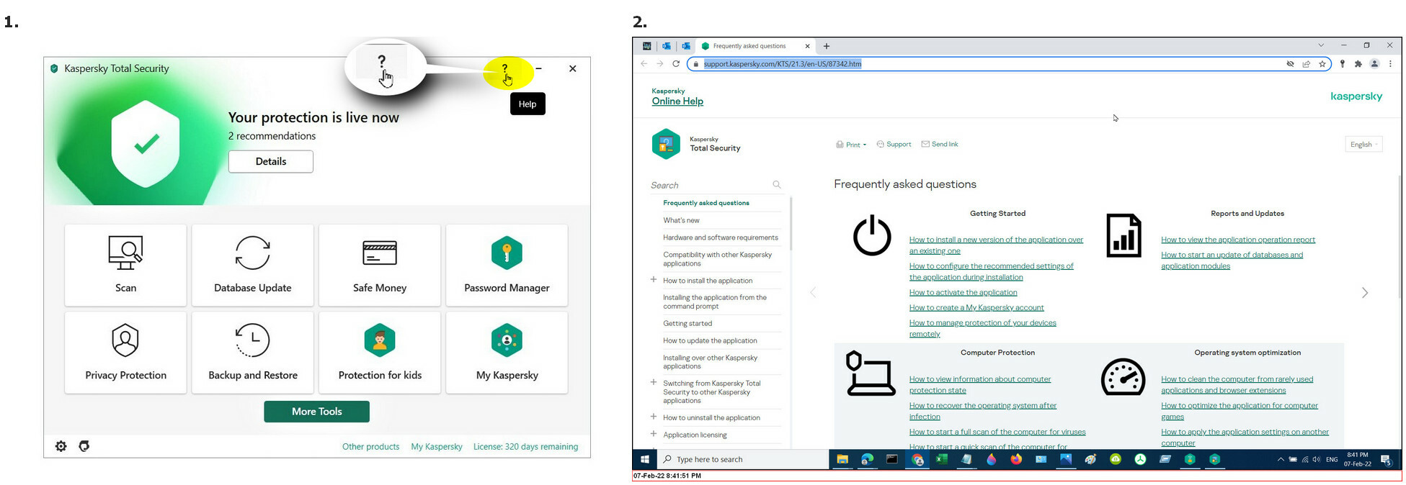Open Kaspersky settings gear icon
This screenshot has height=485, width=1406.
(61, 446)
